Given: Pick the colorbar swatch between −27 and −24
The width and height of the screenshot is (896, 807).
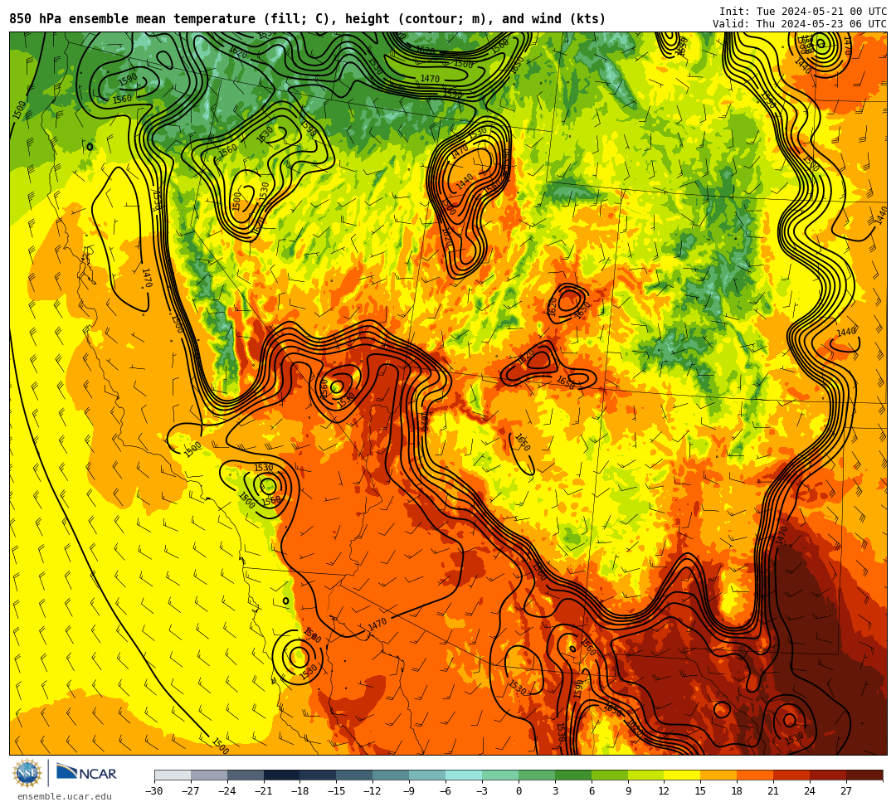Looking at the screenshot, I should (x=209, y=775).
